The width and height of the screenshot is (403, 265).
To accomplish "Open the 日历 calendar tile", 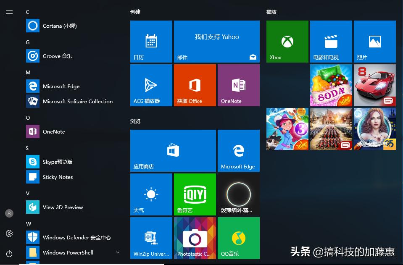I will click(x=151, y=41).
